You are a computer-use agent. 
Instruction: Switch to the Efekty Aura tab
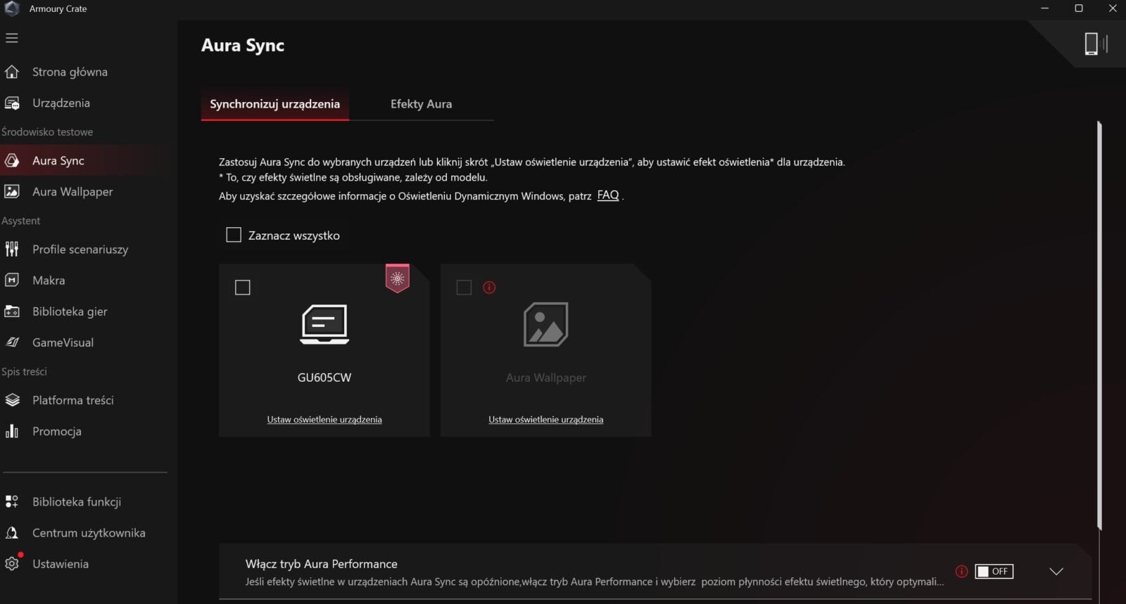[421, 104]
